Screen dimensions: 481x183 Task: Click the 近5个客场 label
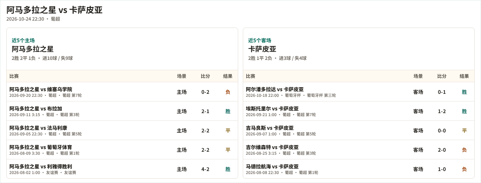(x=260, y=40)
